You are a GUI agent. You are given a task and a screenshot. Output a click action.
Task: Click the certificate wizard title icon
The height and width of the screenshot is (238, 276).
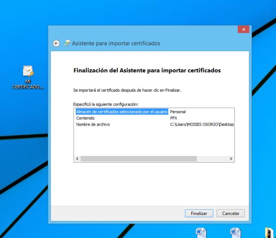pos(67,43)
